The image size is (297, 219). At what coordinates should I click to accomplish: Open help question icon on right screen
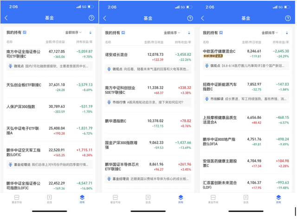coord(288,18)
